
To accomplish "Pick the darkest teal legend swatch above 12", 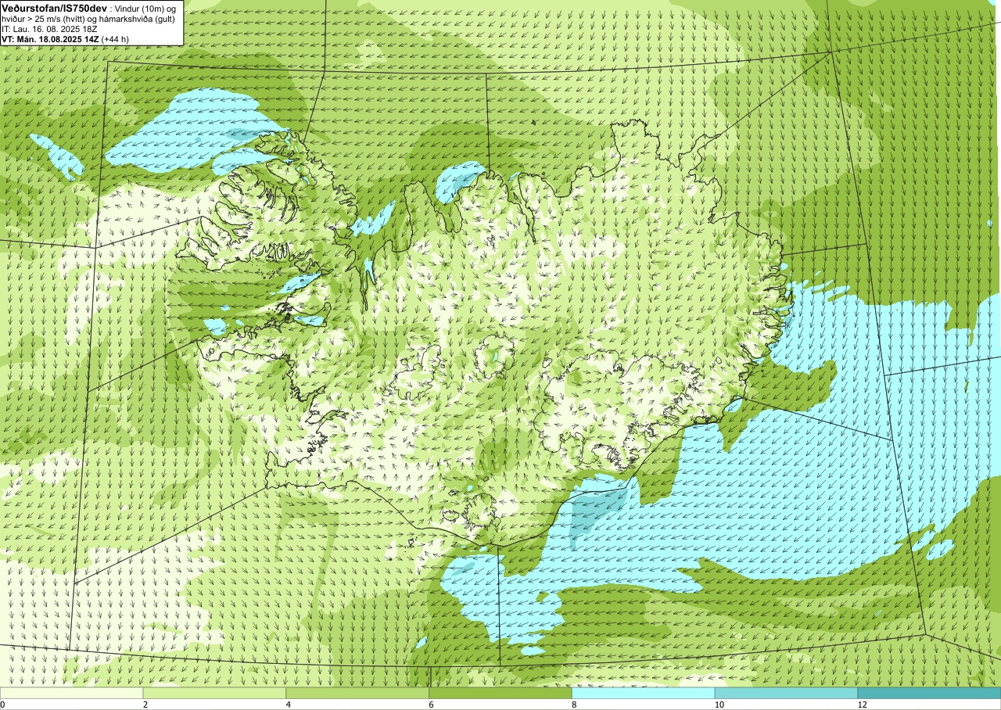I will [929, 693].
